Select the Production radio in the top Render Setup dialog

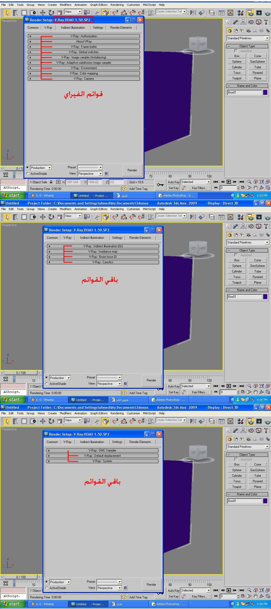(28, 168)
